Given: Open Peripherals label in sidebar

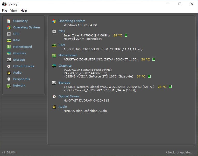Looking at the screenshot, I should point(22,79).
